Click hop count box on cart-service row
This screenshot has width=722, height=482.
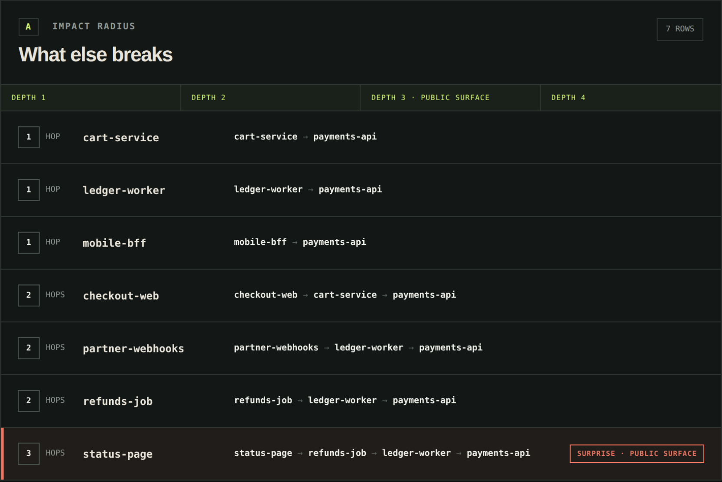point(29,137)
